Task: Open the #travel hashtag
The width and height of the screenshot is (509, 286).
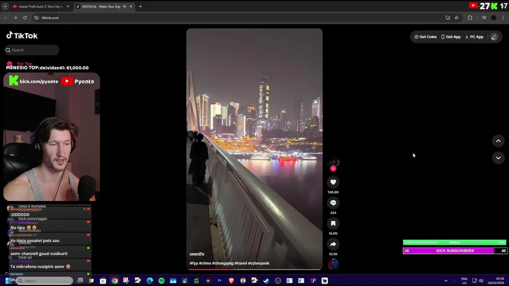Action: 241,263
